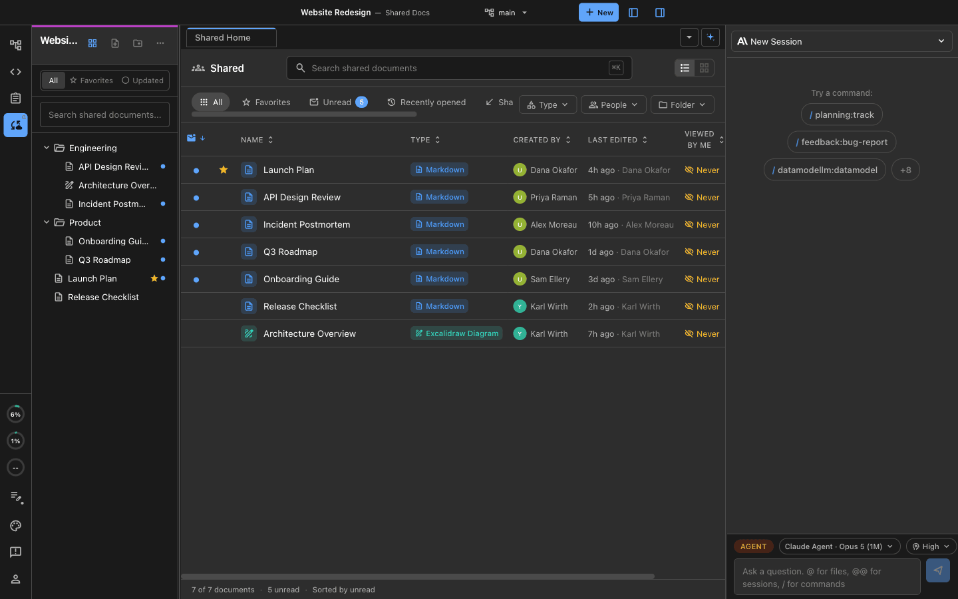Screen dimensions: 958x599
Task: Select Updated filter in the sidebar
Action: coord(142,81)
